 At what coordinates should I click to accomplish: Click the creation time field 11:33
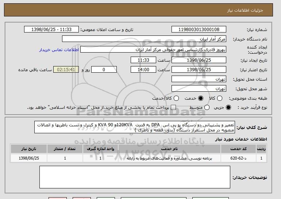pyautogui.click(x=143, y=60)
